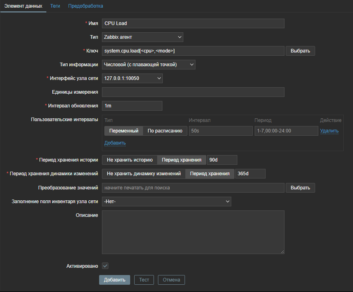Click Выбрать next to Преобразование значений

[300, 188]
